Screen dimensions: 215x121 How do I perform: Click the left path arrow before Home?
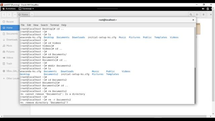pos(15,14)
